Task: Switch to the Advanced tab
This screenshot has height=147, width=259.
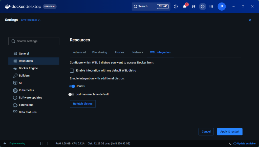Action: click(79, 52)
